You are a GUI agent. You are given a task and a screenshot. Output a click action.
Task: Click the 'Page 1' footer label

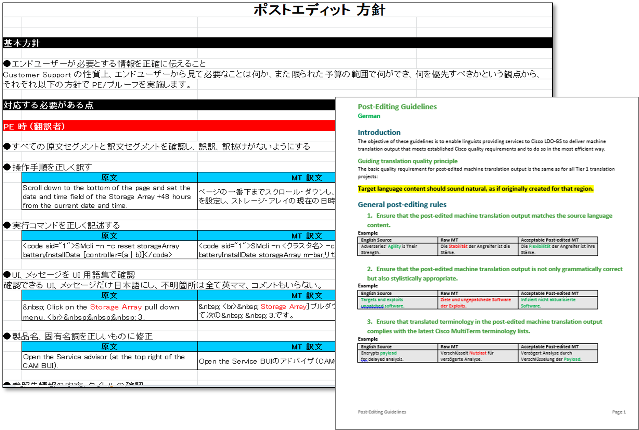(x=619, y=412)
